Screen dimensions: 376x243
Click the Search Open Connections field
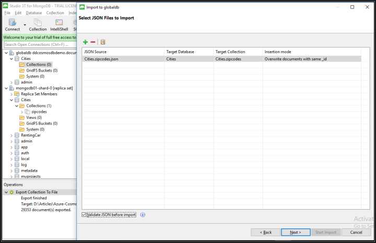40,44
